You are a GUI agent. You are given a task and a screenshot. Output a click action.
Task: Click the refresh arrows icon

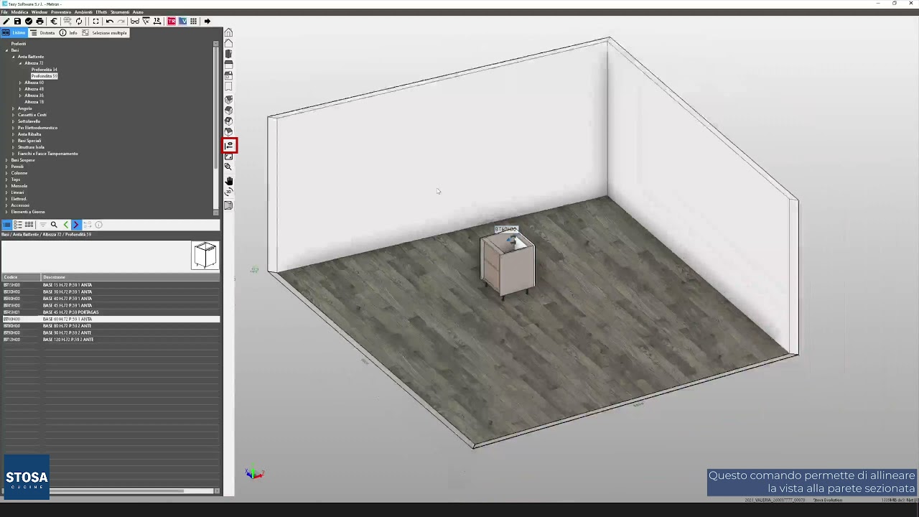coord(79,22)
